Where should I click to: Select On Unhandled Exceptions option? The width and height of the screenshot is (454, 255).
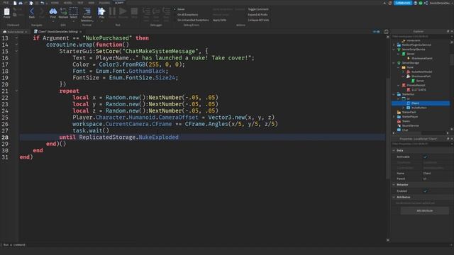[193, 21]
